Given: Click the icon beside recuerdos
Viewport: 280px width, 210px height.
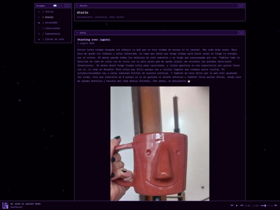Looking at the screenshot, I should pos(39,23).
